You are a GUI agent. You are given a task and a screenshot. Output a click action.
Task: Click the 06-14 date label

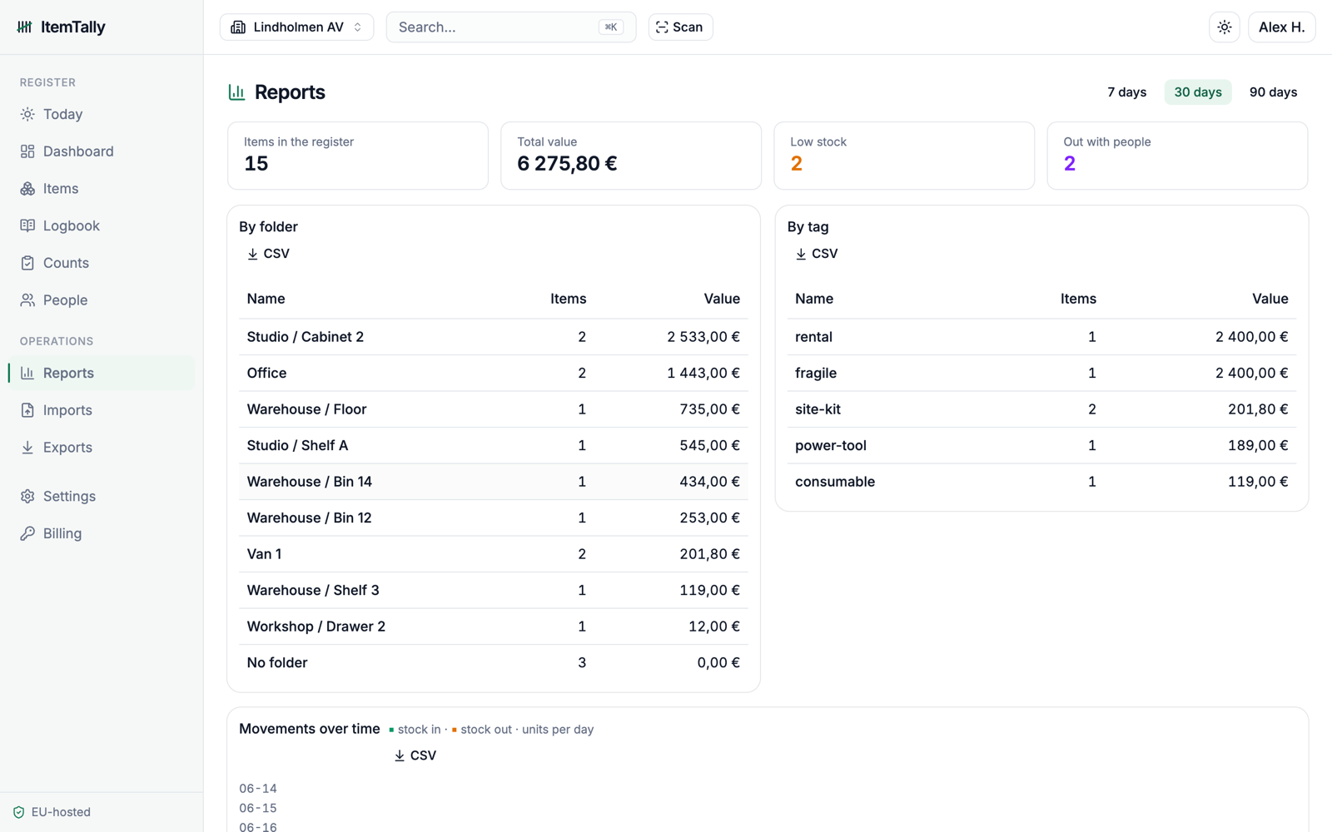tap(258, 789)
